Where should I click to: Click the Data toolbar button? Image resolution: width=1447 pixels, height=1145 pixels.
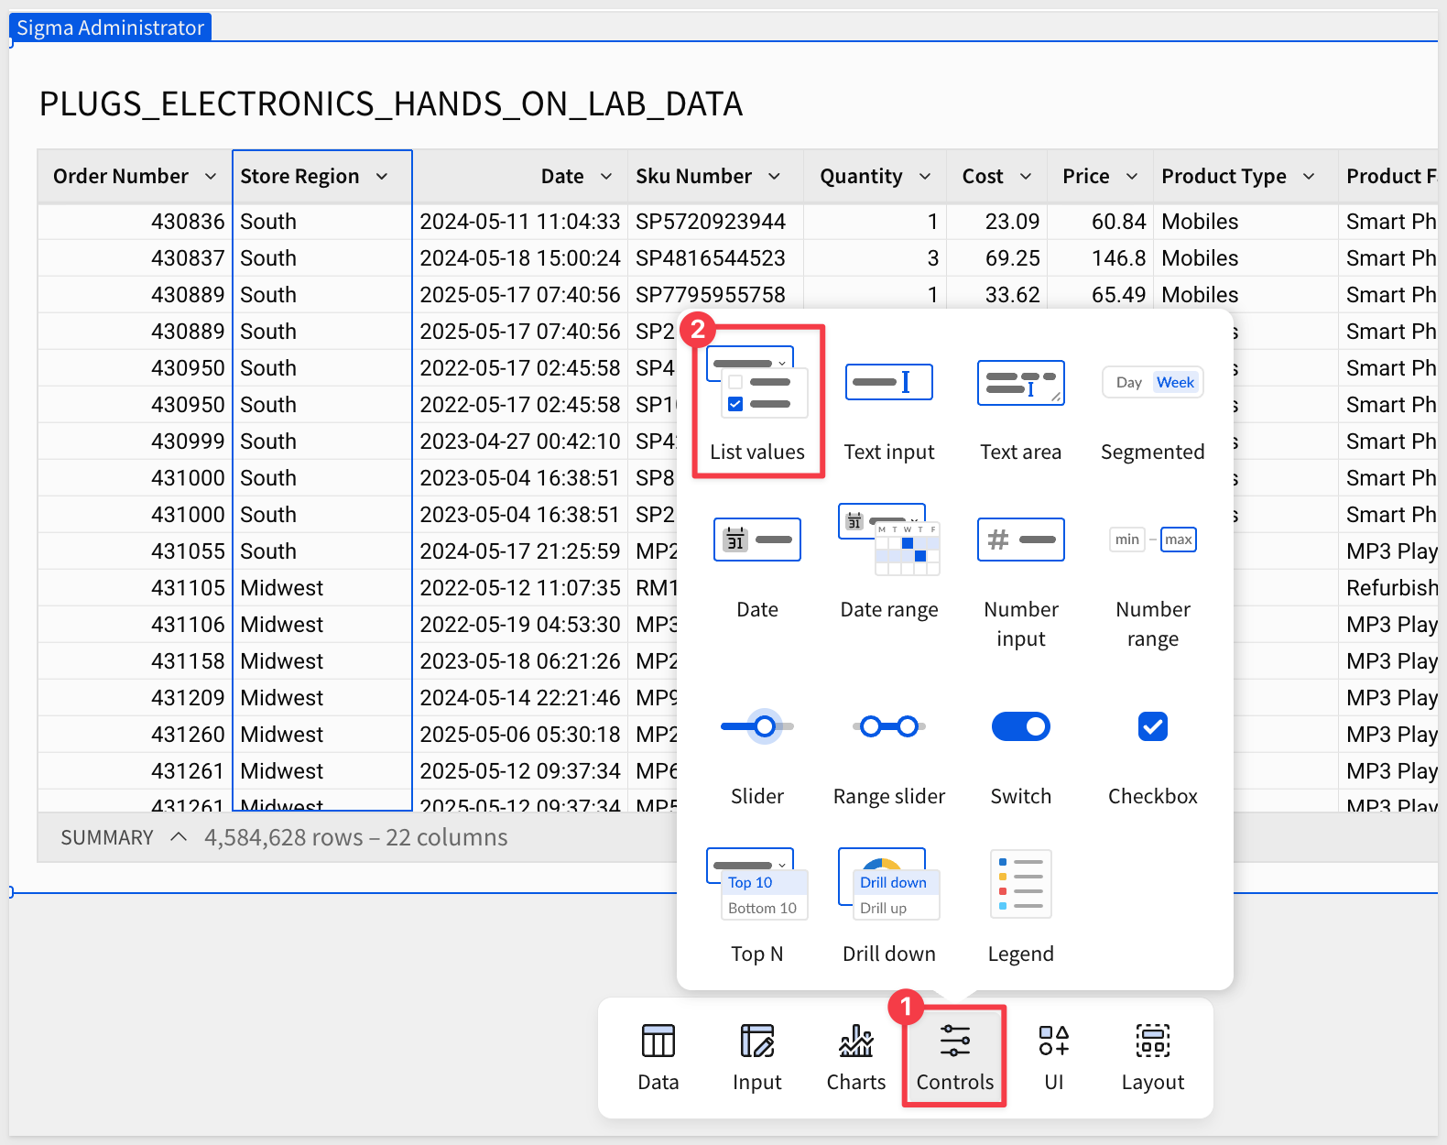[x=658, y=1058]
